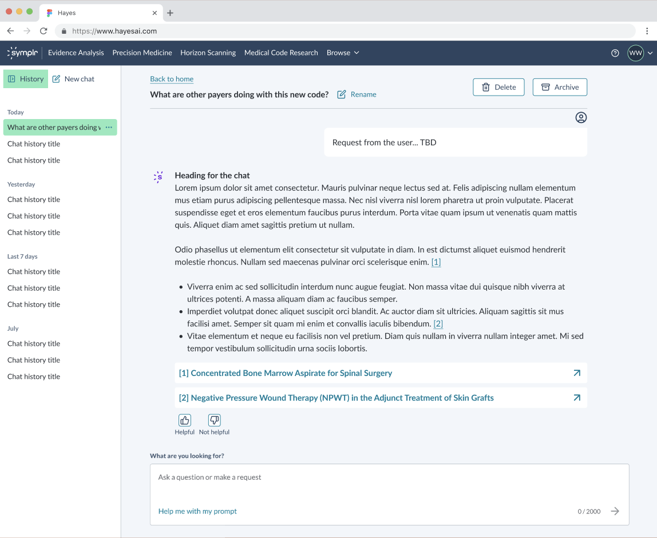Select the Hayes browser tab
This screenshot has width=657, height=538.
pos(101,13)
